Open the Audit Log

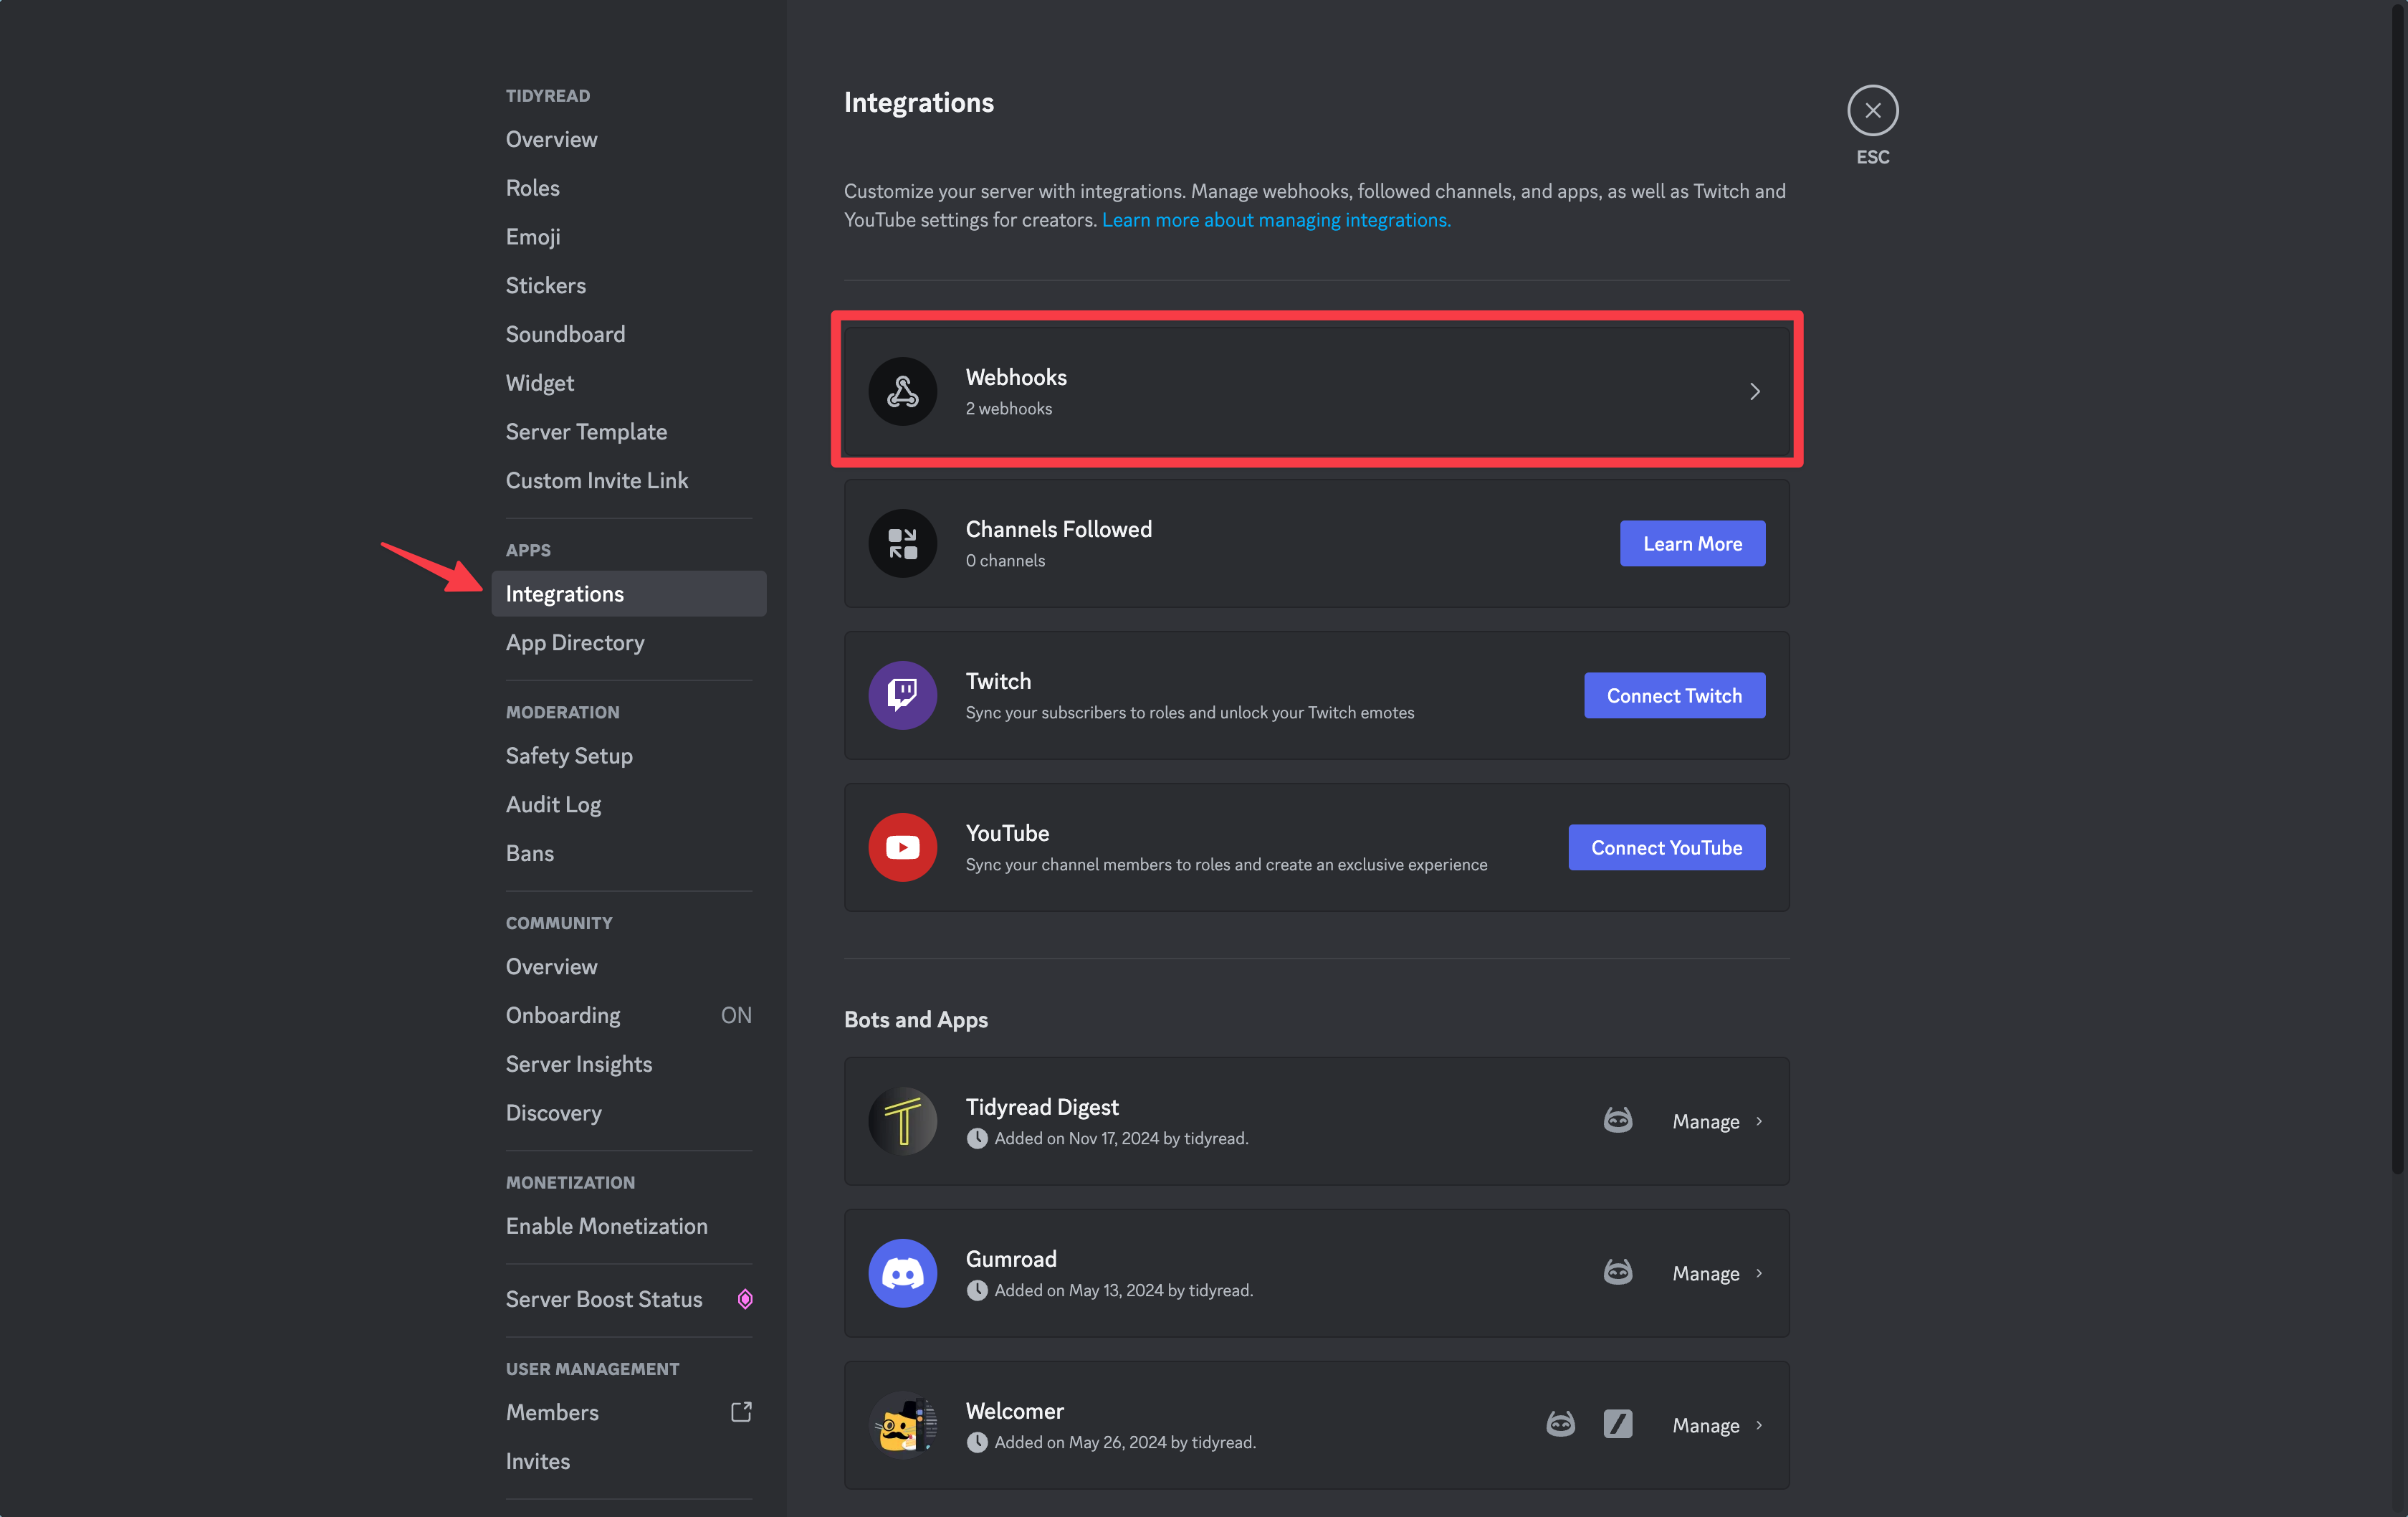(629, 804)
